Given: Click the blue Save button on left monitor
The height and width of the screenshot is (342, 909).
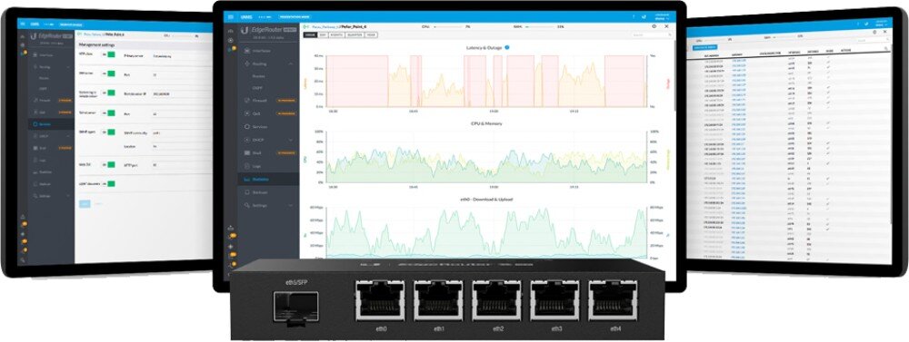Looking at the screenshot, I should point(85,204).
